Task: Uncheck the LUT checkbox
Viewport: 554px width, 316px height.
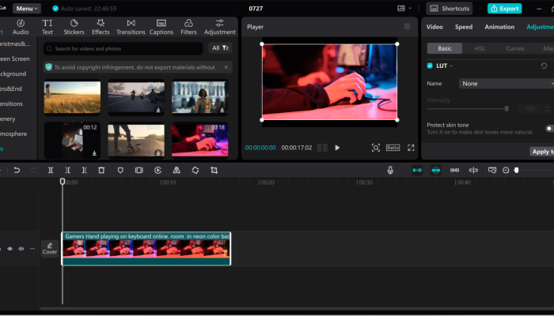Action: (430, 66)
